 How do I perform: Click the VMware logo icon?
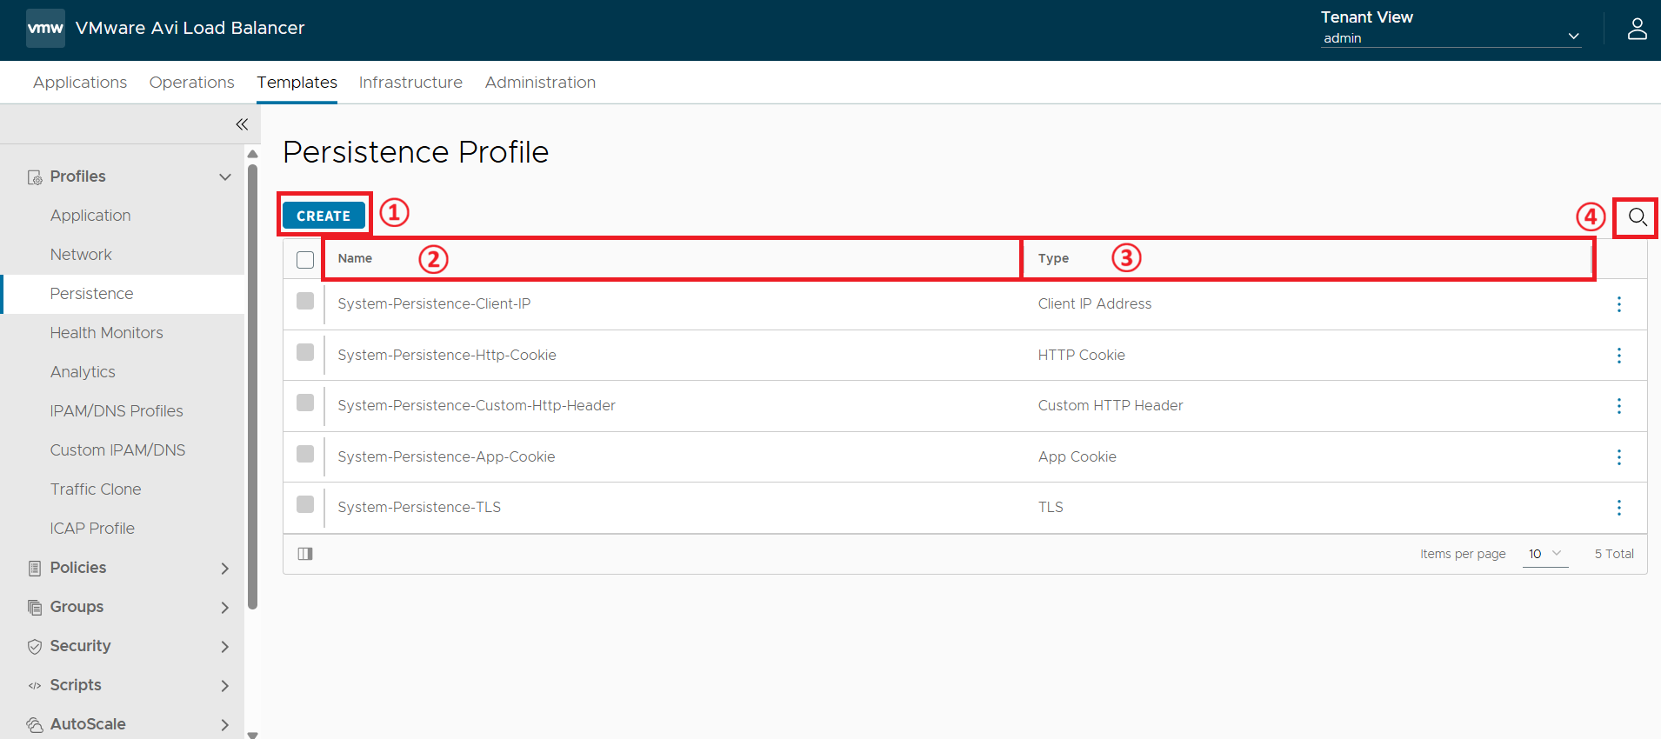tap(45, 28)
